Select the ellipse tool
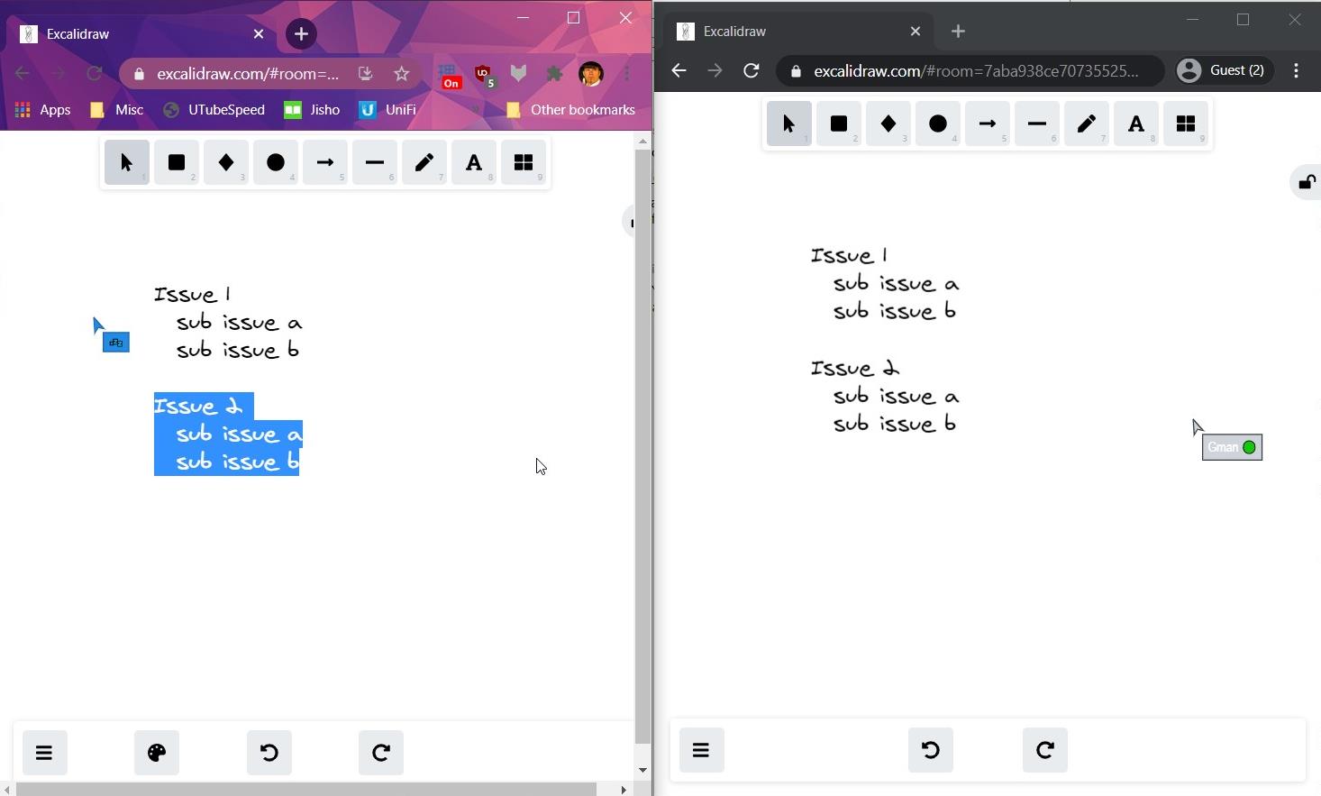The image size is (1321, 796). click(276, 162)
